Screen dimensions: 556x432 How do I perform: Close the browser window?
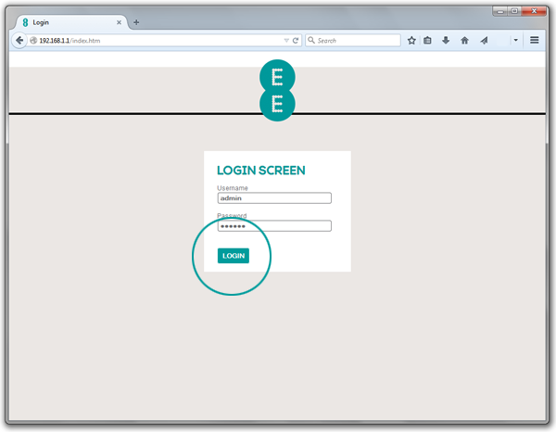(534, 11)
